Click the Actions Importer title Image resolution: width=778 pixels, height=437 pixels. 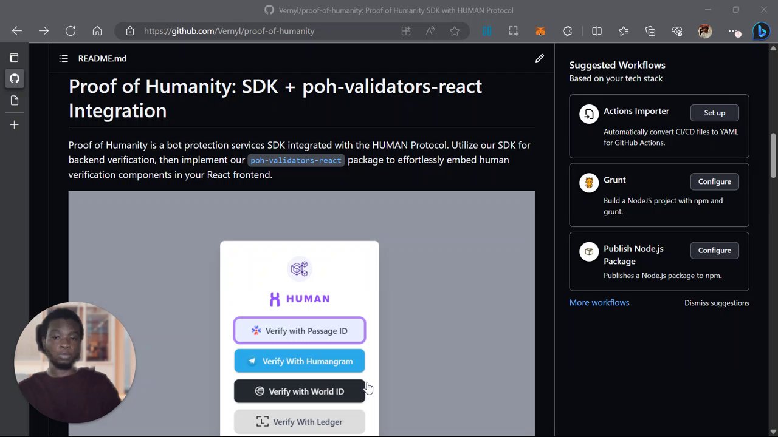[636, 111]
